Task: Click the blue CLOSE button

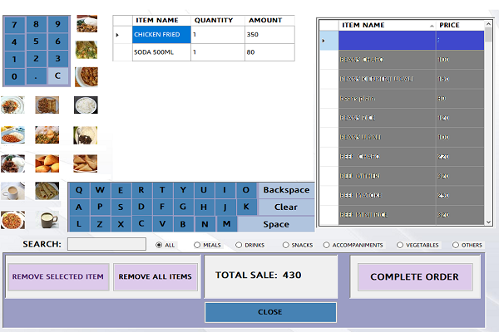Action: [x=270, y=312]
